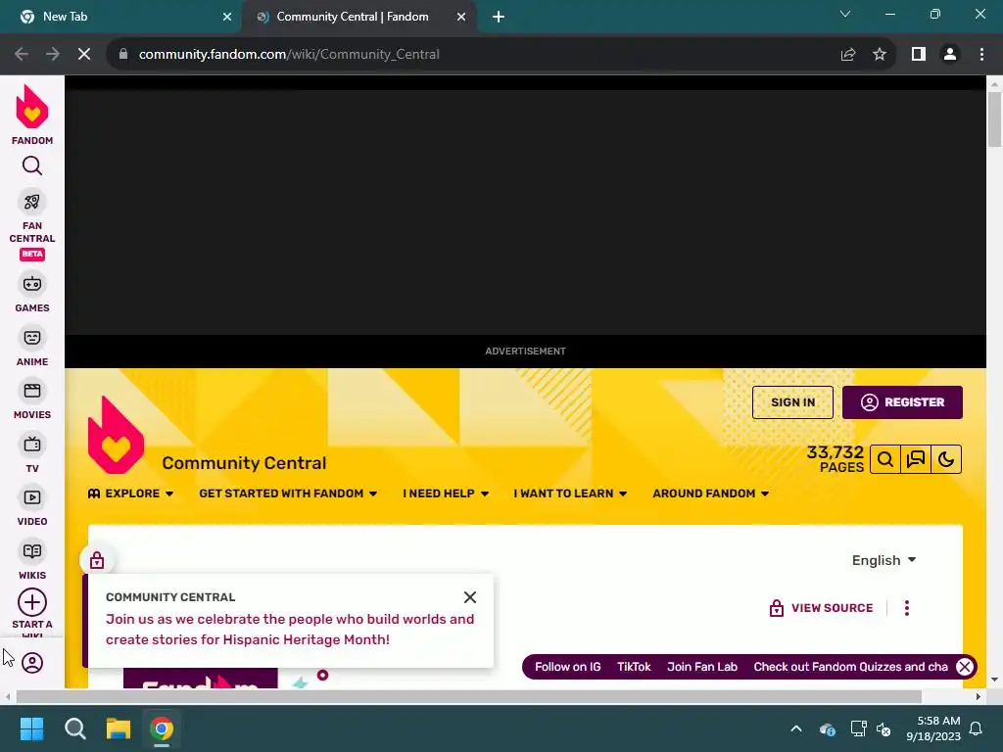
Task: Open Windows taskbar search
Action: click(74, 728)
